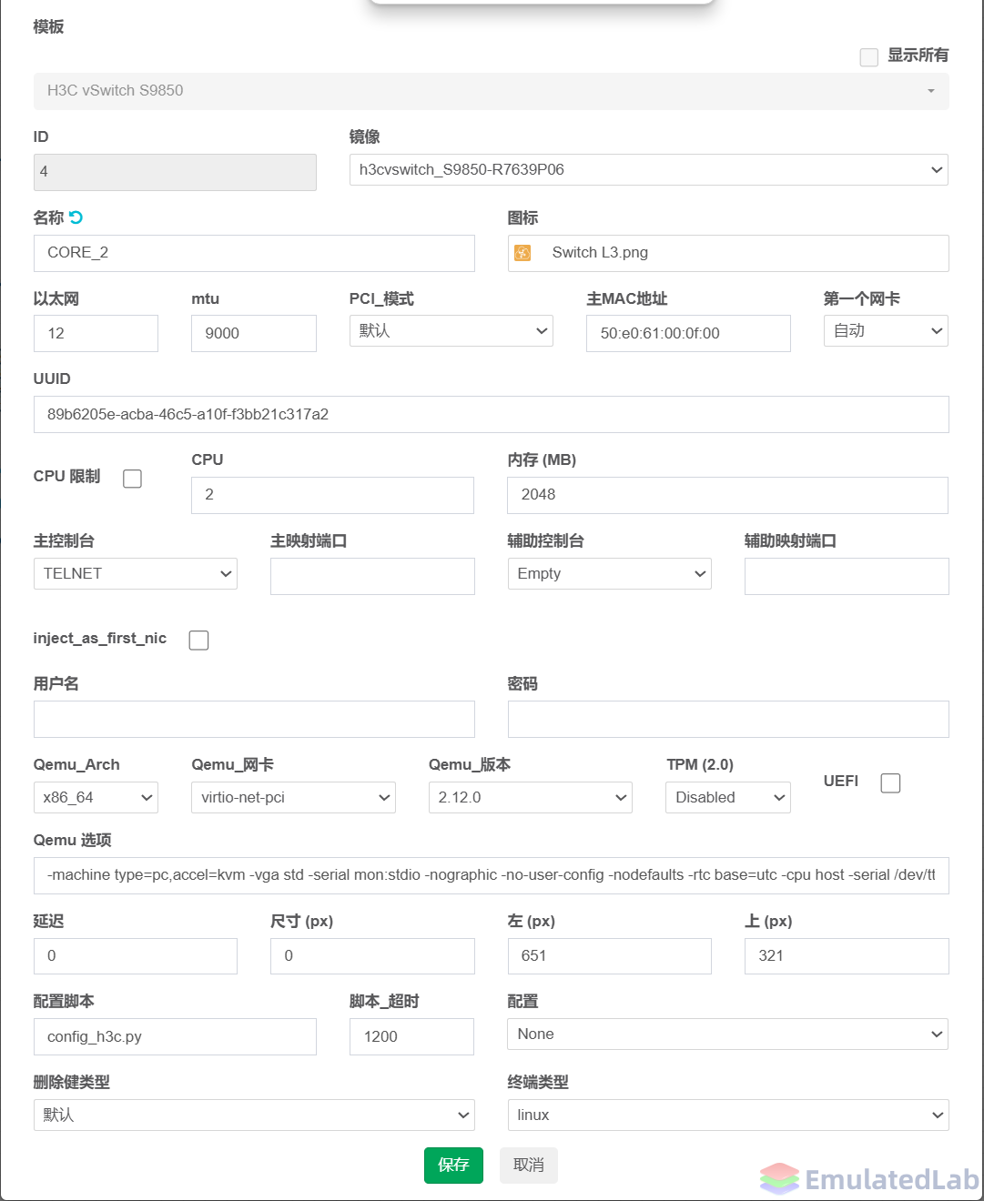Viewport: 984px width, 1201px height.
Task: Enable the UEFI checkbox
Action: pos(891,783)
